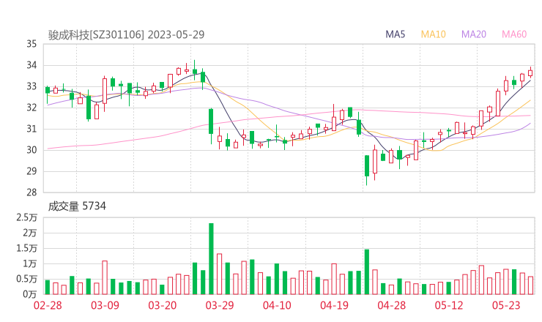Click the 2.5万 volume axis label
Screen dimensions: 542x322
click(26, 217)
